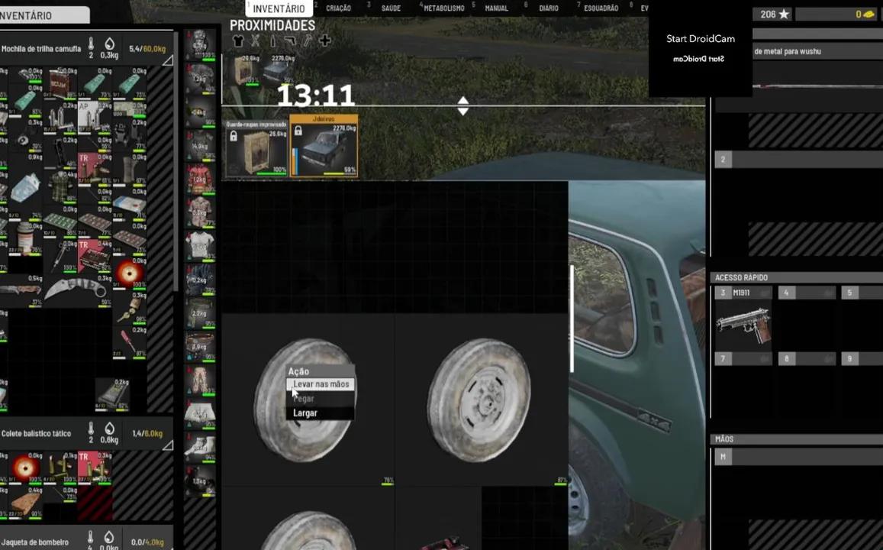Select the equipped red jacket in the clothing column
Image resolution: width=883 pixels, height=550 pixels.
coord(200,179)
